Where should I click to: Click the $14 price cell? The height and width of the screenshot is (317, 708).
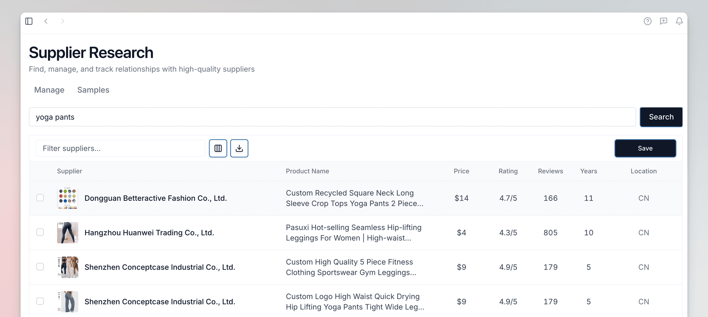click(x=462, y=198)
